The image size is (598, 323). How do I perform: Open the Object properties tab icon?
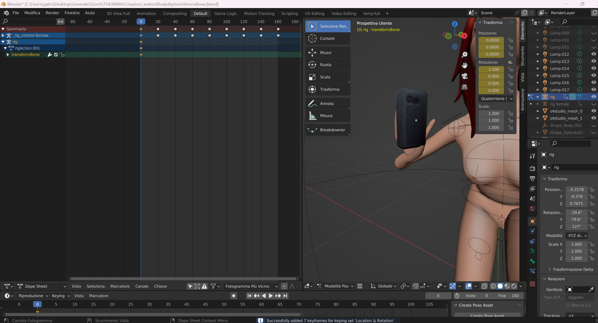[x=533, y=221]
